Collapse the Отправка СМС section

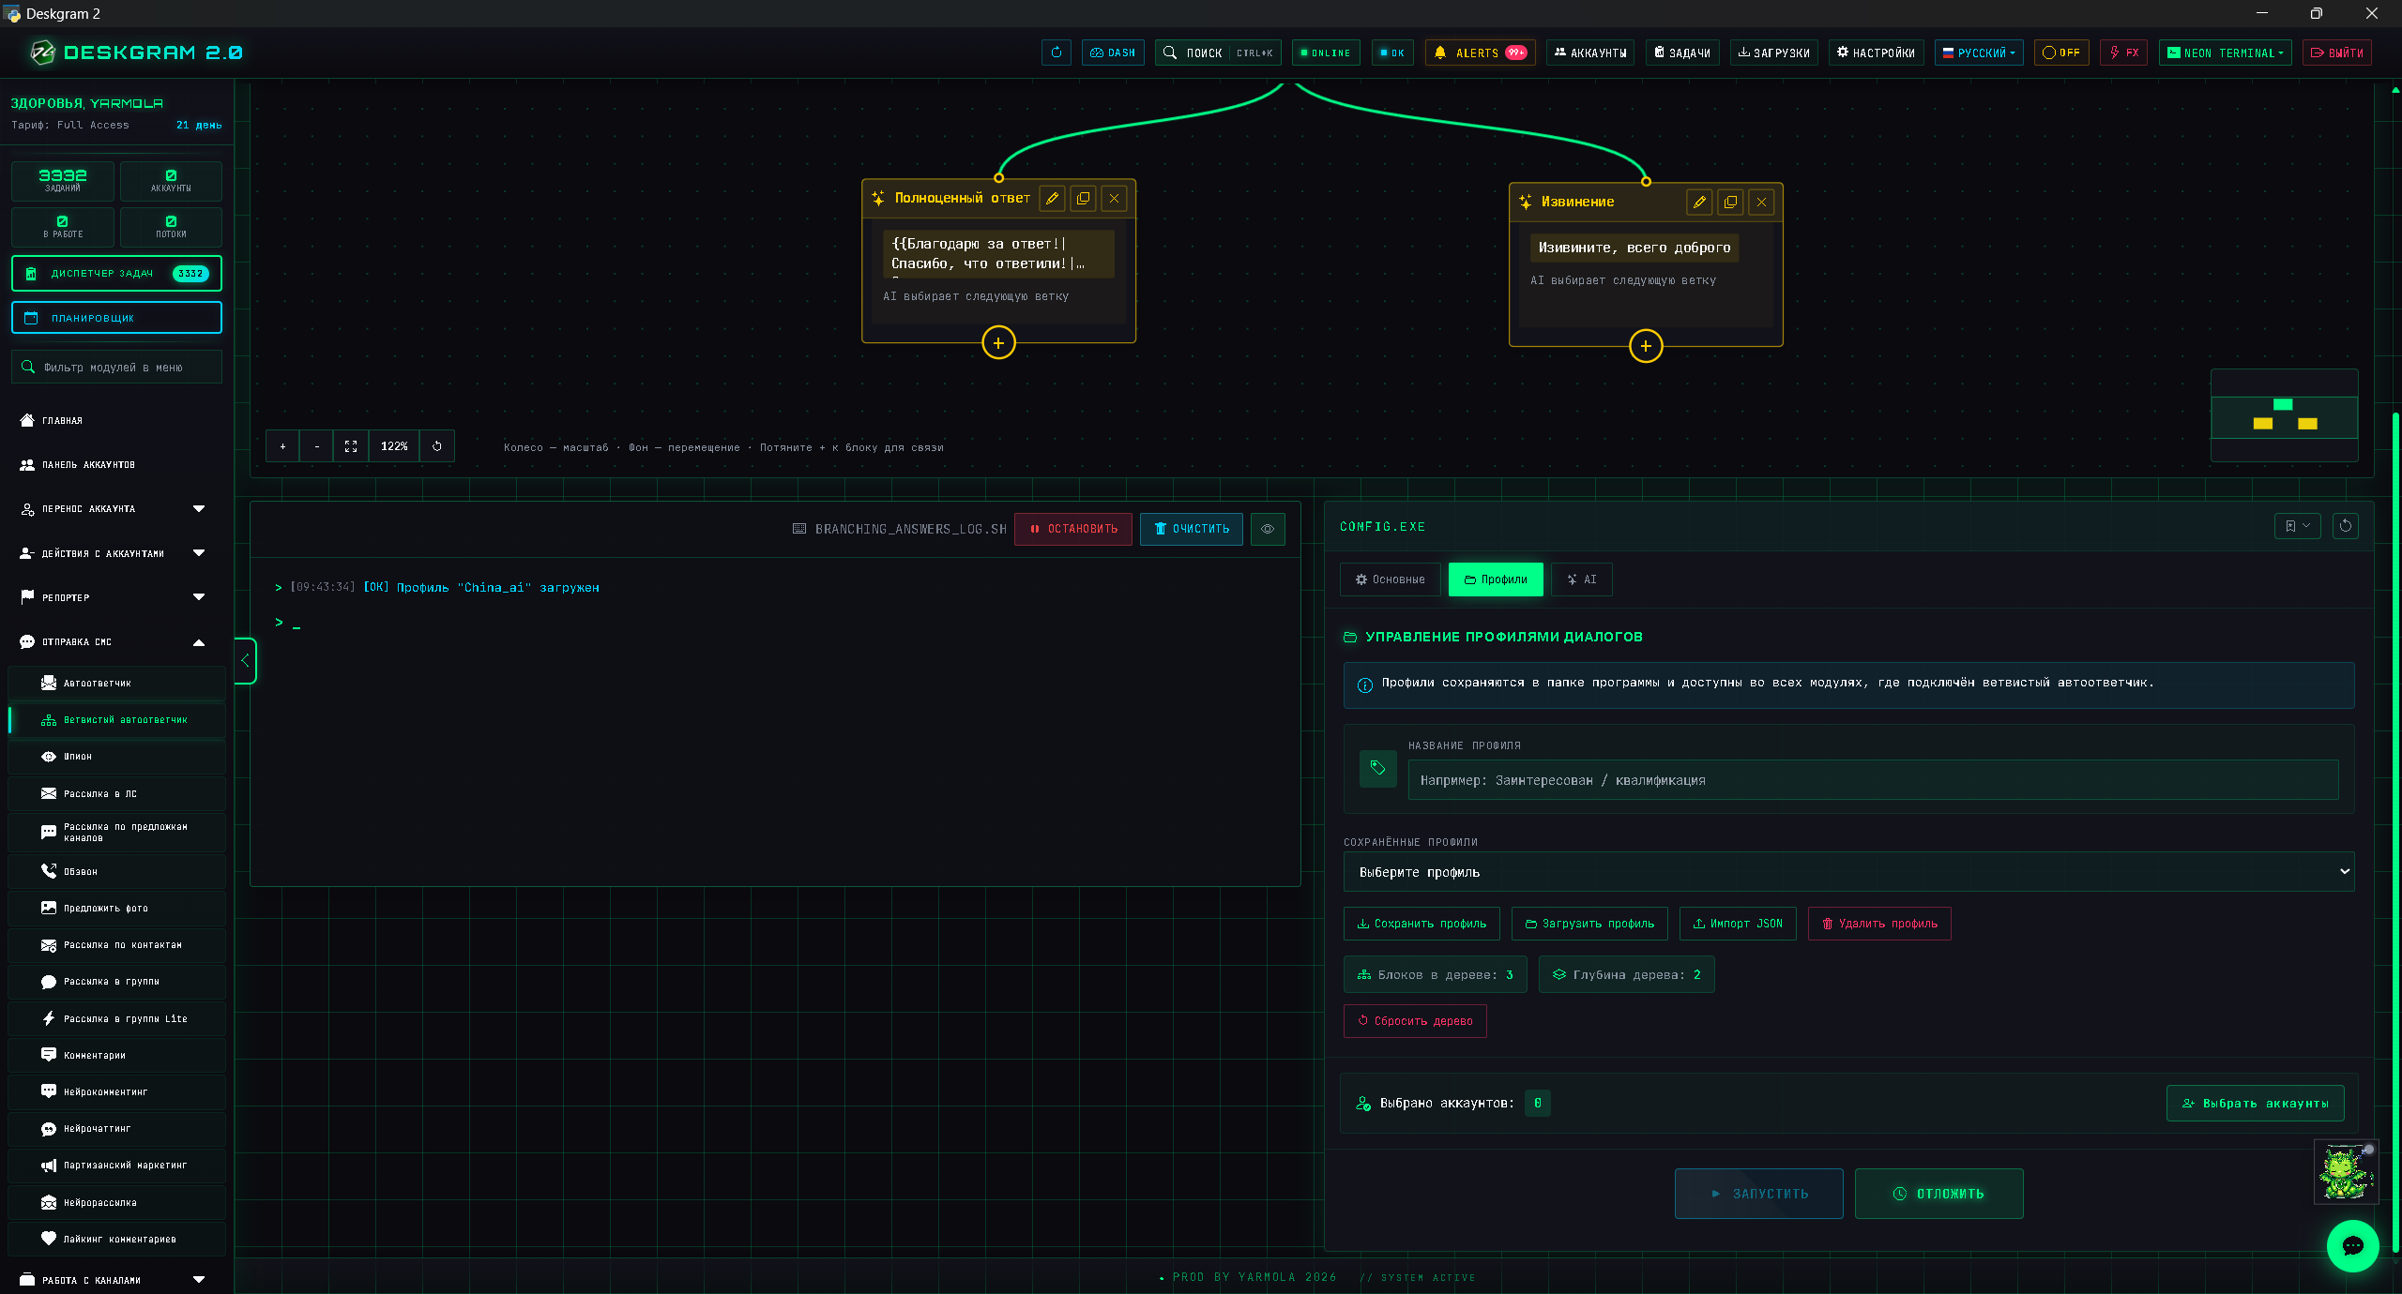pyautogui.click(x=116, y=642)
